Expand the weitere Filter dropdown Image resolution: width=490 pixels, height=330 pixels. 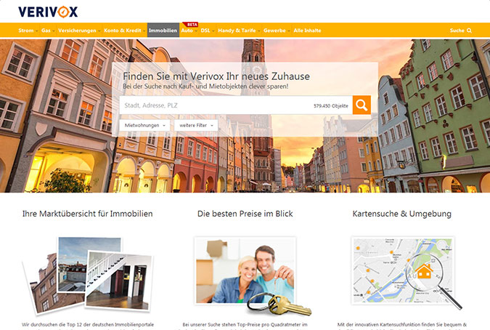point(196,126)
